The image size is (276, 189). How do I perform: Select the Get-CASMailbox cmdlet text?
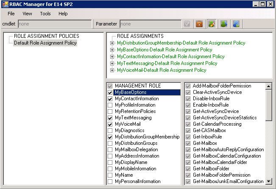pyautogui.click(x=209, y=130)
